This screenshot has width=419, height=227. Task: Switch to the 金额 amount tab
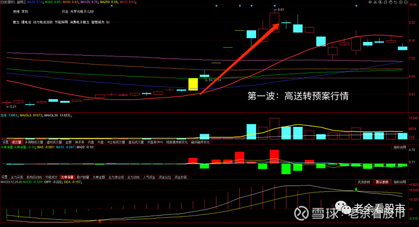(x=69, y=142)
